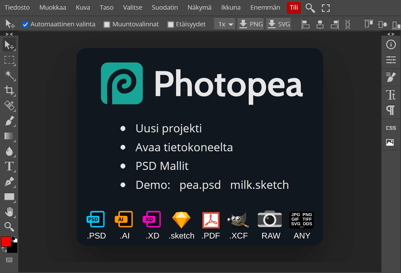The image size is (401, 273).
Task: Click the black background color swatch
Action: tap(13, 249)
